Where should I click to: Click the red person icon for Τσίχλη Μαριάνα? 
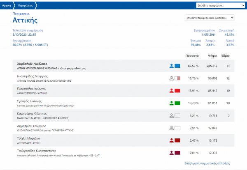pos(172,140)
